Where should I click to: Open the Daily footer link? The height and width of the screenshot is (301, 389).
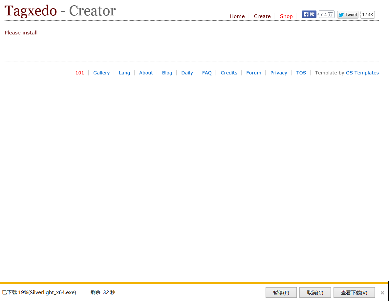coord(187,73)
